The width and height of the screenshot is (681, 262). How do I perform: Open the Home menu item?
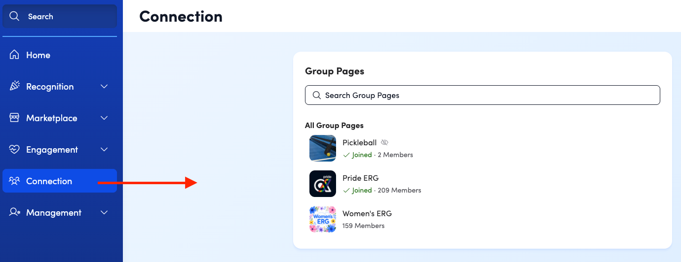click(x=60, y=55)
